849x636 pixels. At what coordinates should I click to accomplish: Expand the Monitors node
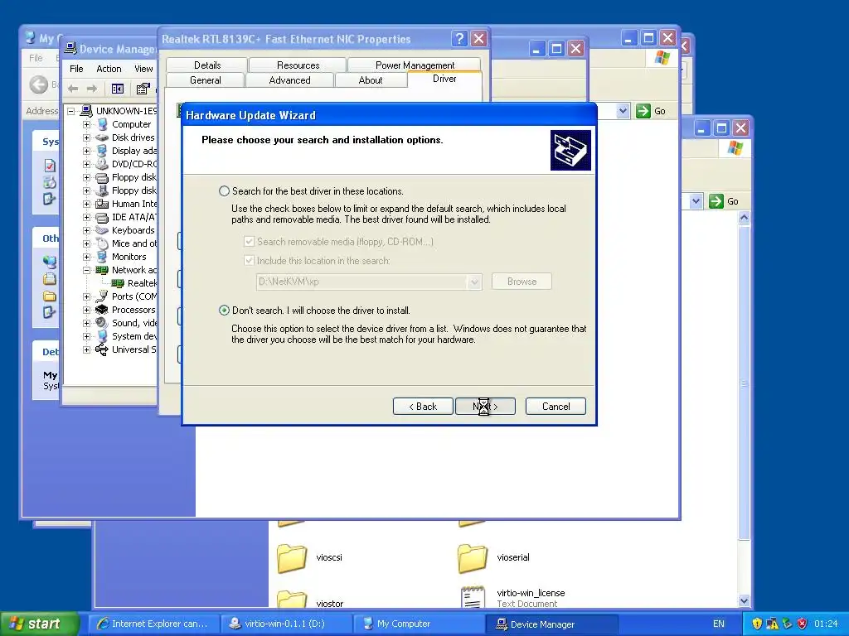(86, 257)
